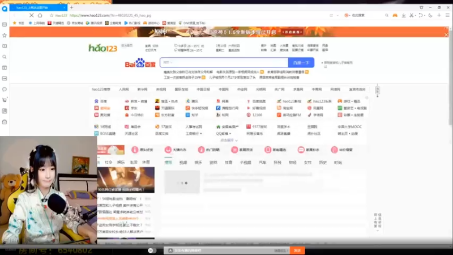Expand the 点击展开 site list
The image size is (453, 255).
(229, 140)
